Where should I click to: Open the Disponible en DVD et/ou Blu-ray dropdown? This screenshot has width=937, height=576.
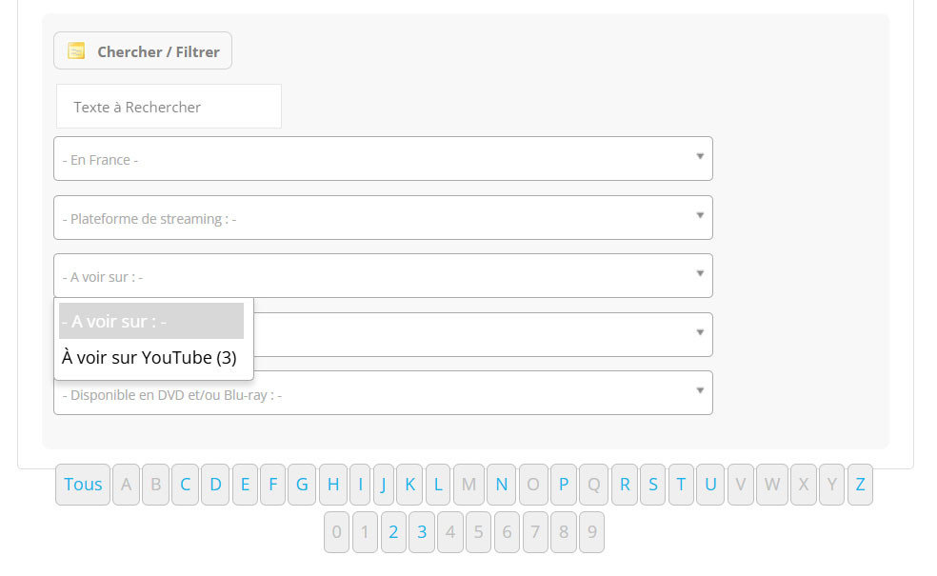point(383,393)
